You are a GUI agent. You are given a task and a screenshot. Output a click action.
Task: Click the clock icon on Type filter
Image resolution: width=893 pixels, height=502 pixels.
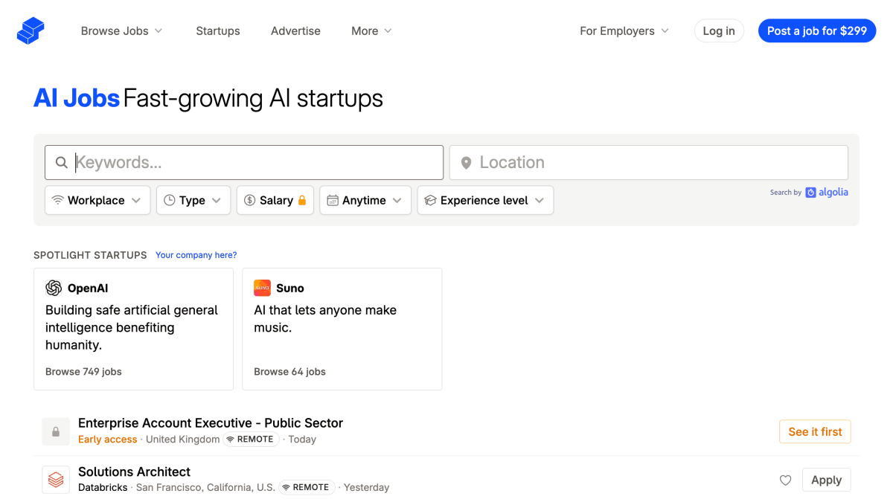click(x=169, y=200)
